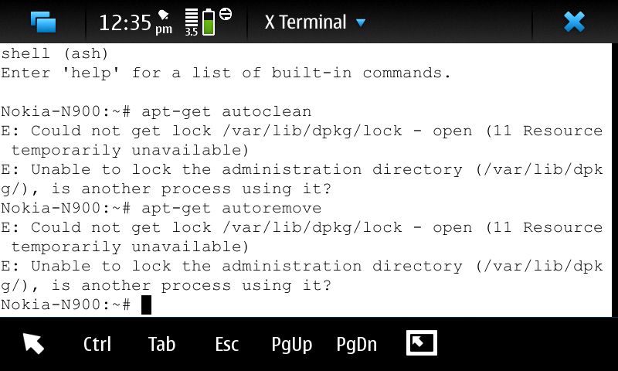Toggle the Ctrl modifier key
This screenshot has width=618, height=371.
click(x=97, y=344)
